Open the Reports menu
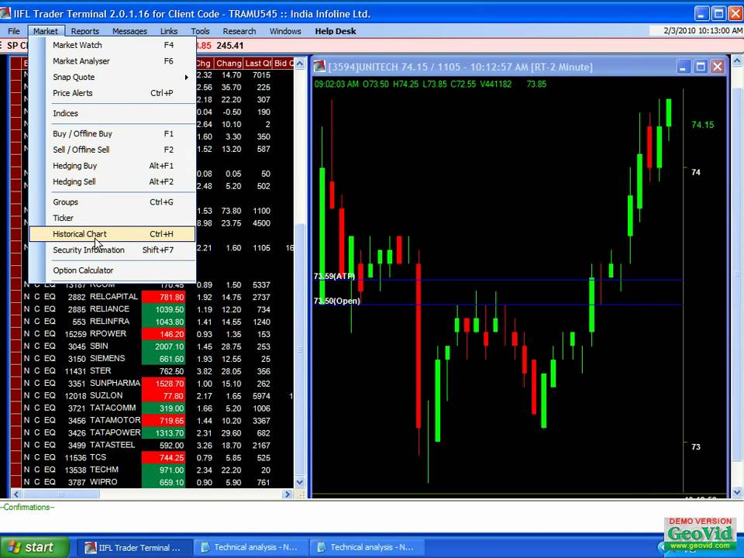The height and width of the screenshot is (558, 744). [85, 31]
